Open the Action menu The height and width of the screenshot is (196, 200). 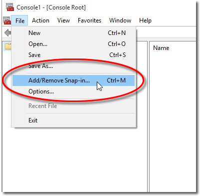click(40, 20)
